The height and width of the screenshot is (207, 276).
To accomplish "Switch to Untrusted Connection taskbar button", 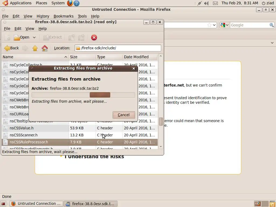I will [36, 204].
